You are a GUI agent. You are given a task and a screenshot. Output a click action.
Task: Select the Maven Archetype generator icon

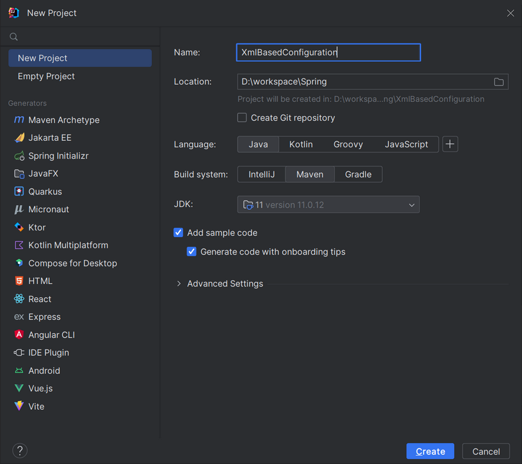pos(19,120)
